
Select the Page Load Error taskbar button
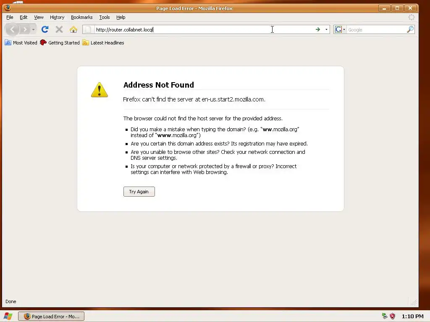(x=51, y=316)
